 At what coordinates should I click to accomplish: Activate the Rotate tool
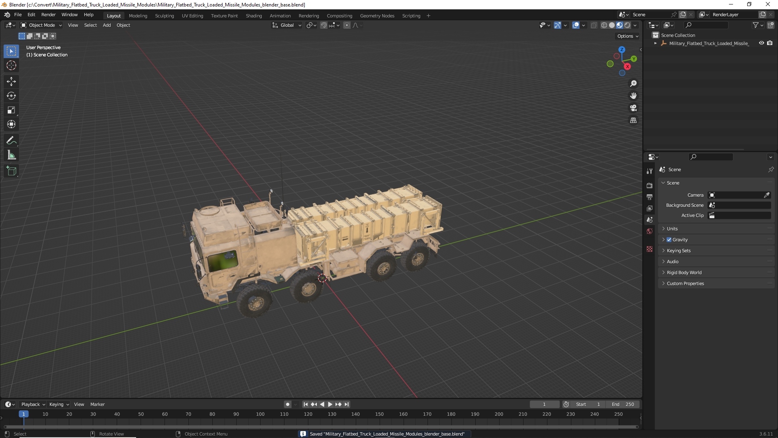tap(11, 96)
